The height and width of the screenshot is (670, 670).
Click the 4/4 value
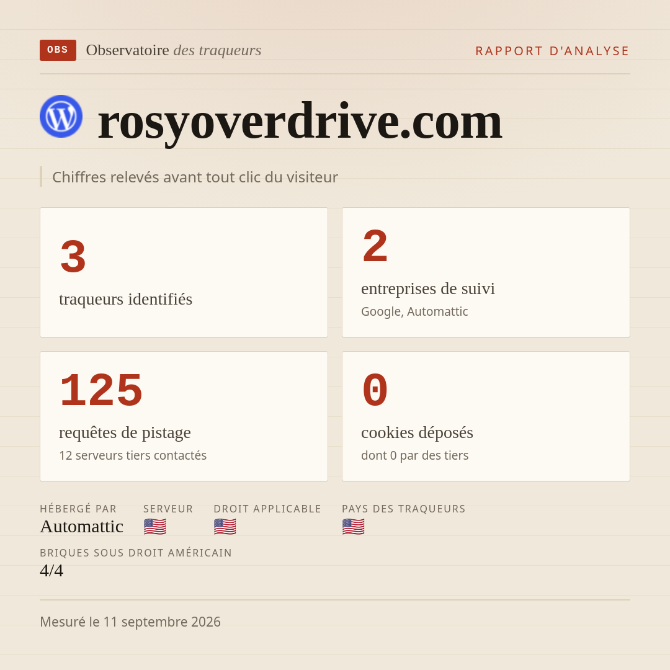click(x=51, y=571)
